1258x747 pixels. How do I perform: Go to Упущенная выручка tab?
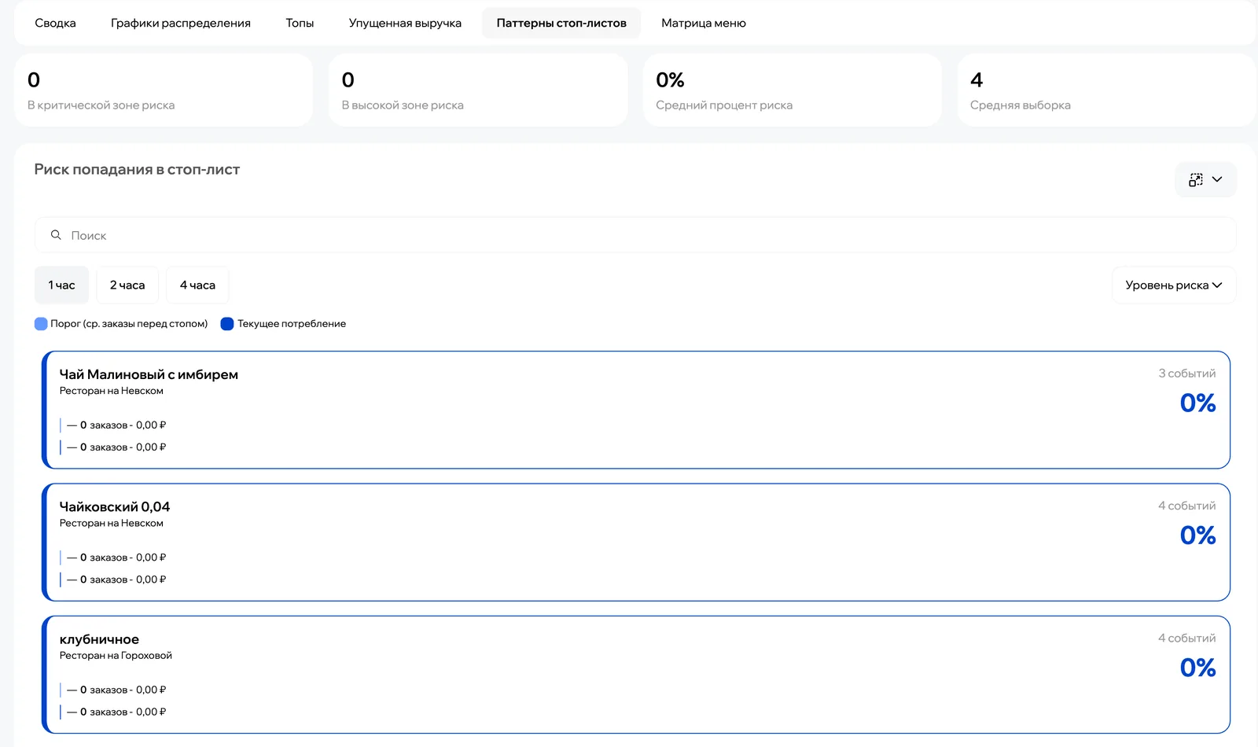(x=405, y=23)
